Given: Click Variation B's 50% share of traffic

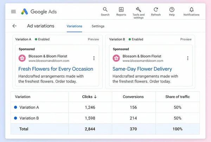Looking at the screenshot, I should coord(178,118).
